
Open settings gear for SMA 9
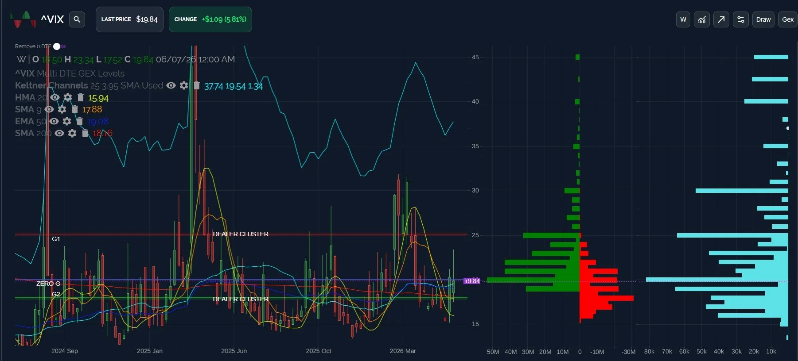62,109
